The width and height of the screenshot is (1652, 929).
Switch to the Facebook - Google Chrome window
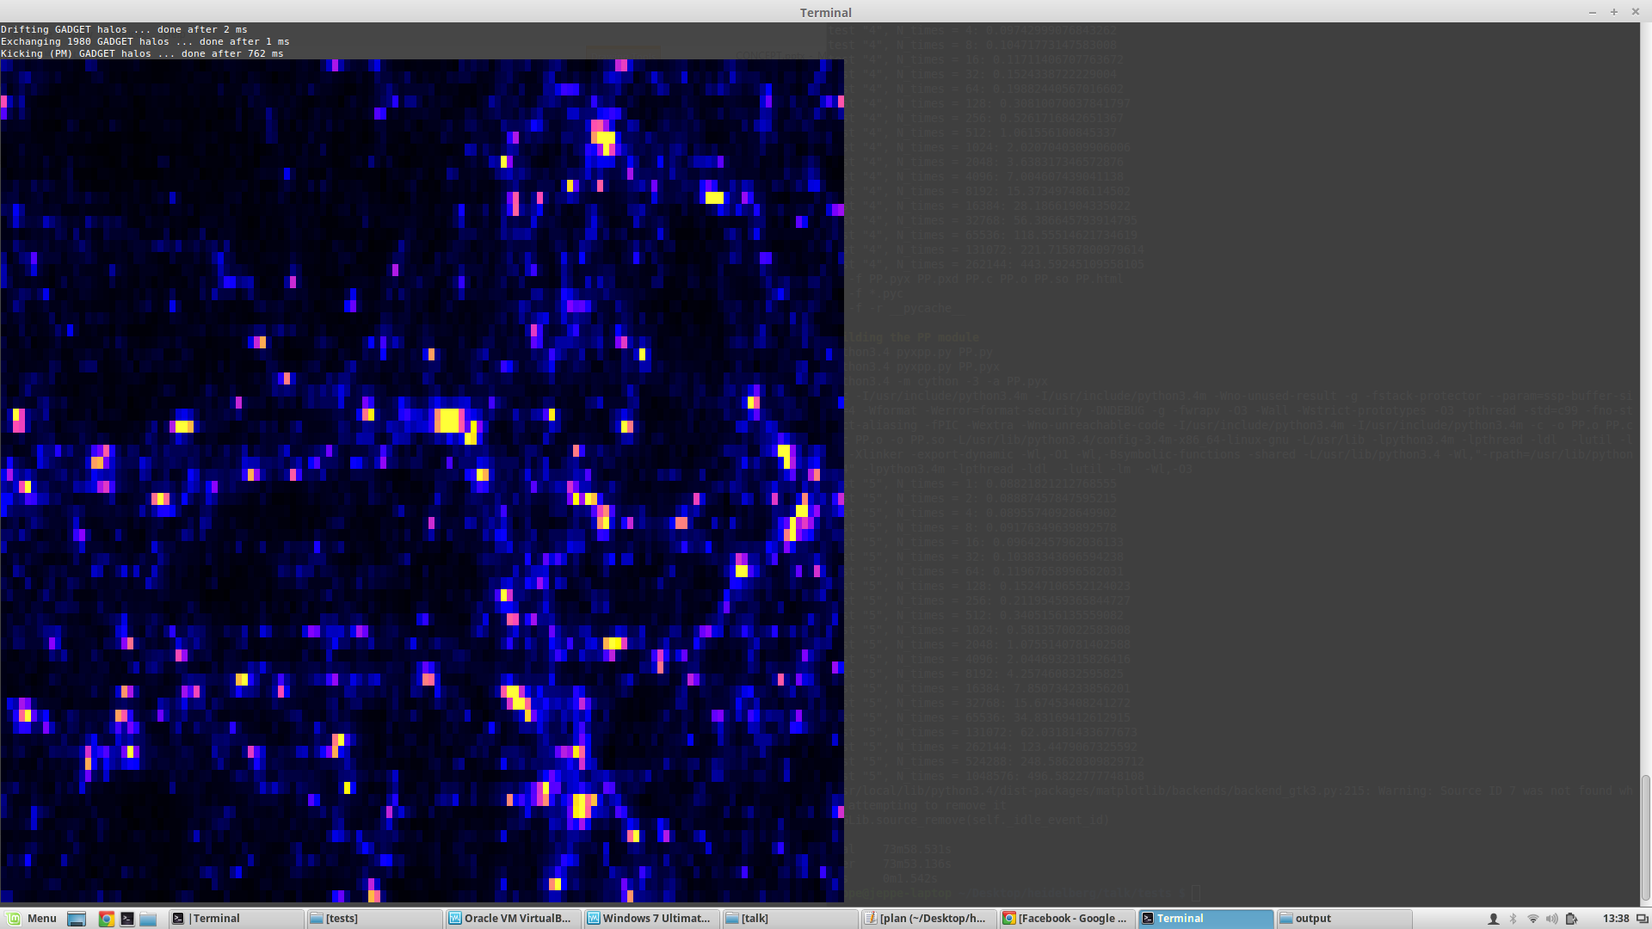[1067, 919]
